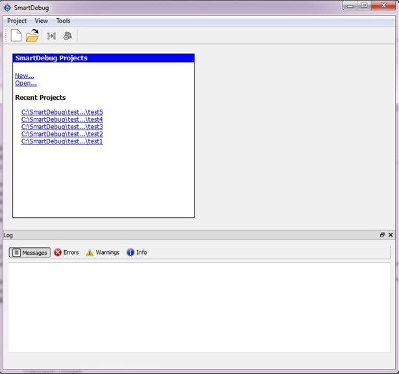
Task: Toggle the Info log filter
Action: 137,252
